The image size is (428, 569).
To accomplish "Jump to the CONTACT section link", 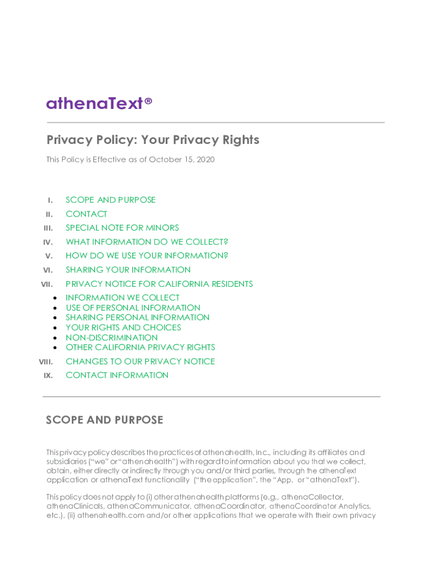I will [86, 214].
